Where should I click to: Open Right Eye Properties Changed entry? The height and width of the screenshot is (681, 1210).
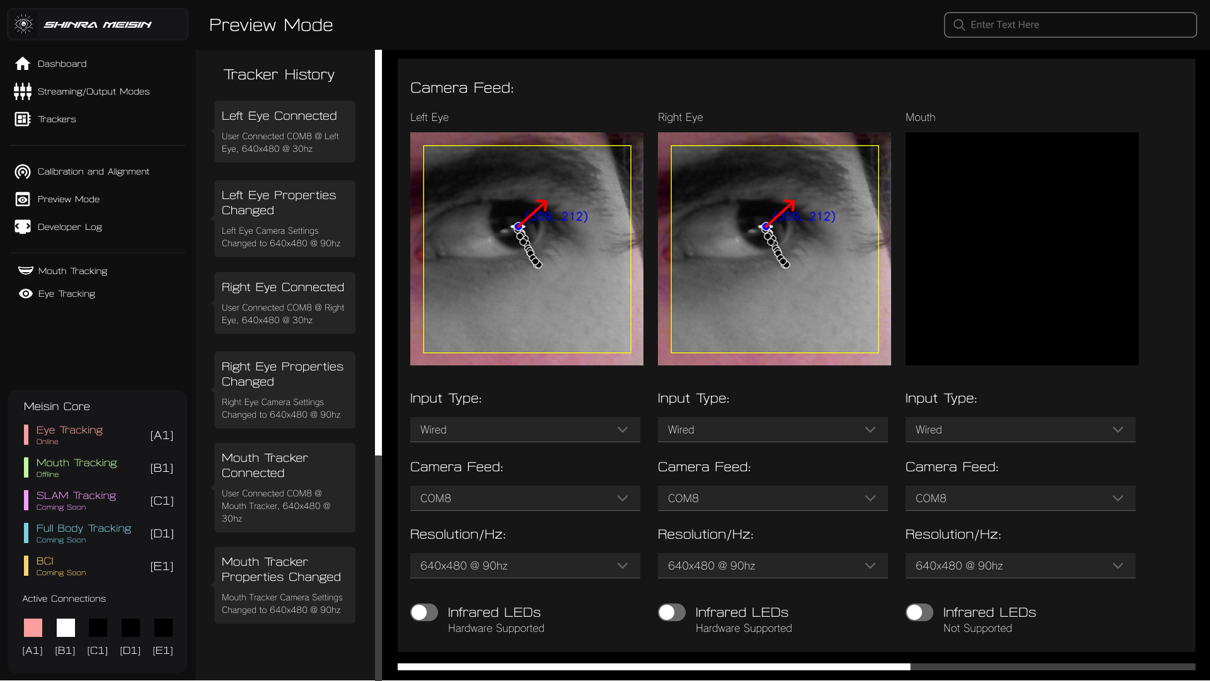285,390
